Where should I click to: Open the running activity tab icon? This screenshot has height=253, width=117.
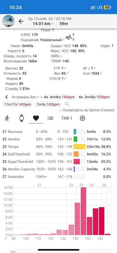[x=7, y=118]
